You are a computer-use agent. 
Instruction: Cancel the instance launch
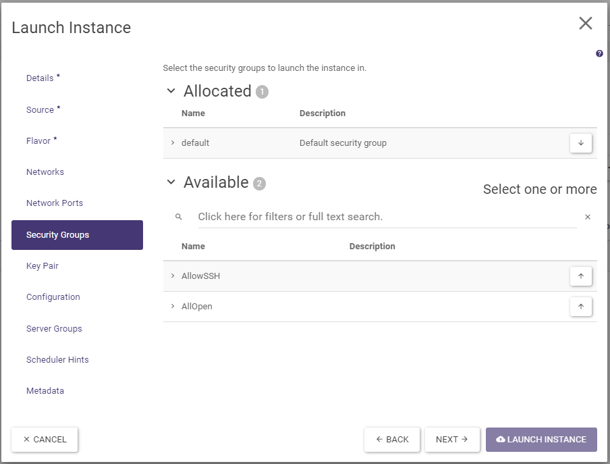click(x=45, y=440)
